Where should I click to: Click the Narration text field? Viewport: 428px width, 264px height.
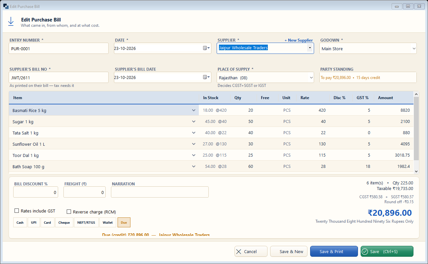click(160, 192)
